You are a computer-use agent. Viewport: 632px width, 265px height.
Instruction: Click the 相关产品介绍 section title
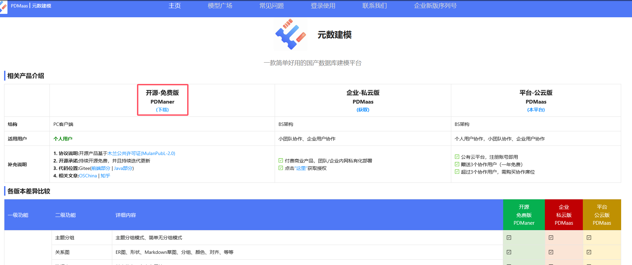[26, 76]
